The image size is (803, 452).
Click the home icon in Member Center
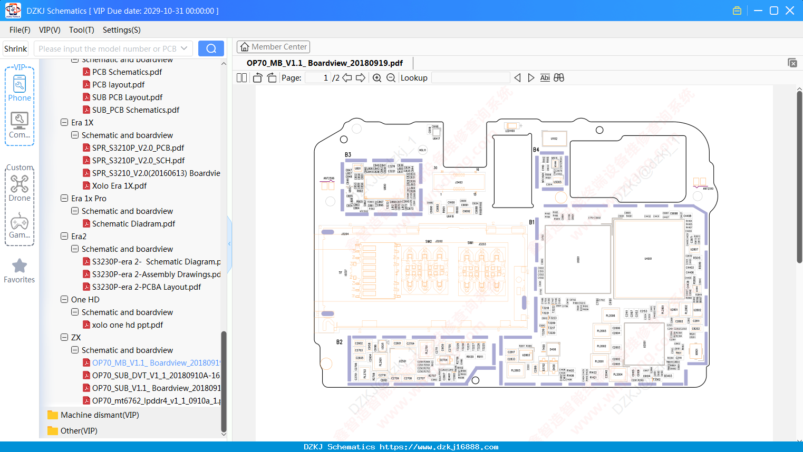pyautogui.click(x=245, y=47)
